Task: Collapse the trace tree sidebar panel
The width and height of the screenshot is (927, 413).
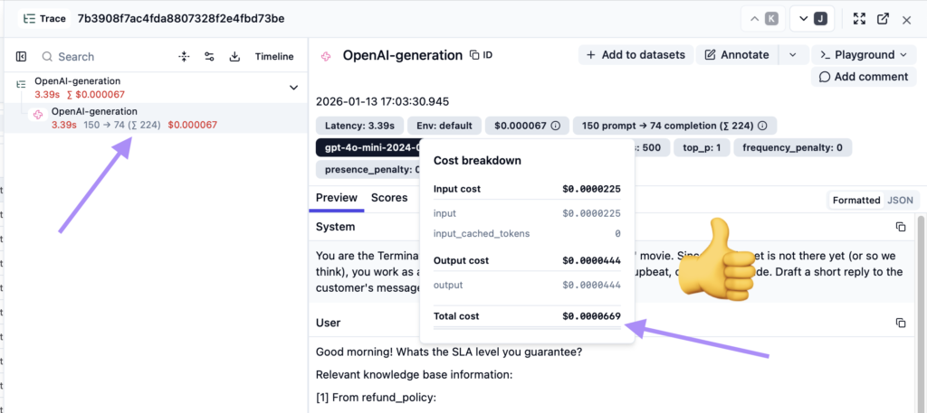Action: click(x=21, y=57)
